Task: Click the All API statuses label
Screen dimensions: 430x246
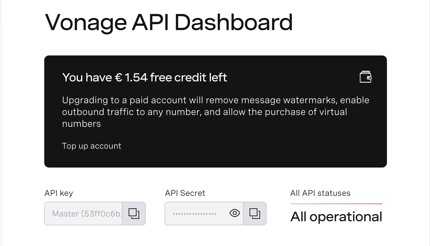Action: [320, 193]
